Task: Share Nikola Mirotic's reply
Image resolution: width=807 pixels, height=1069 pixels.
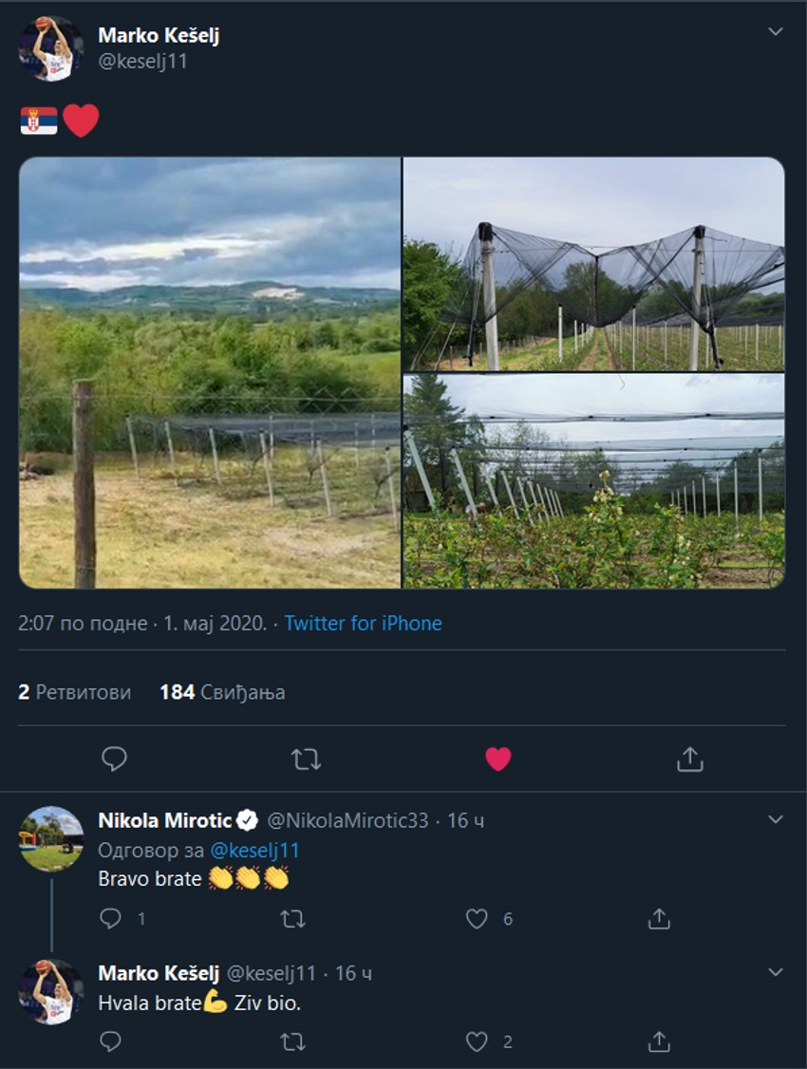Action: point(659,918)
